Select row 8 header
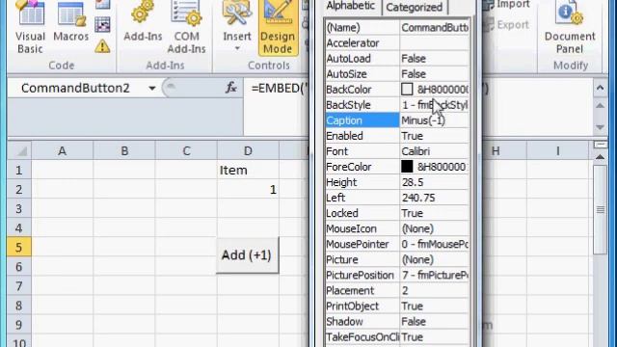Viewport: 617px width, 347px height. tap(19, 306)
